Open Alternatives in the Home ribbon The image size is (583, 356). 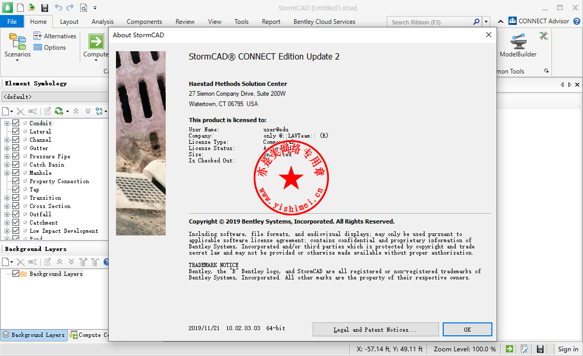click(x=55, y=36)
